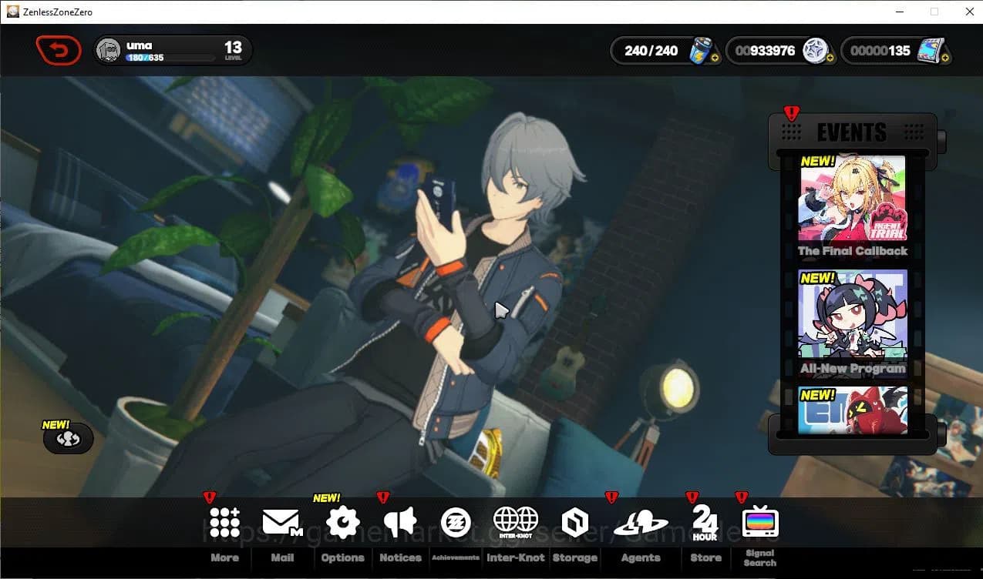Click the red back arrow button

tap(59, 51)
